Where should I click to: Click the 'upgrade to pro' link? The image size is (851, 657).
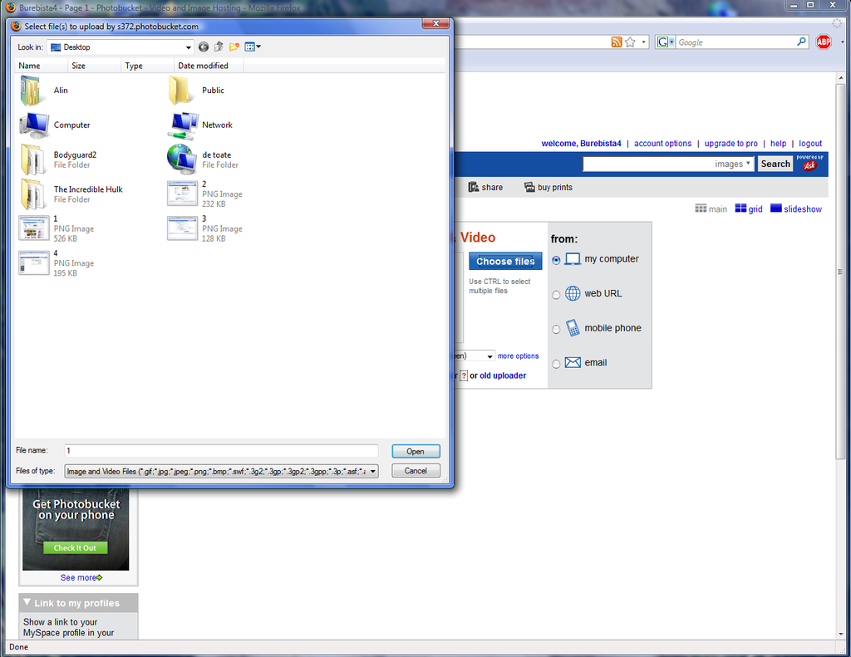(731, 143)
